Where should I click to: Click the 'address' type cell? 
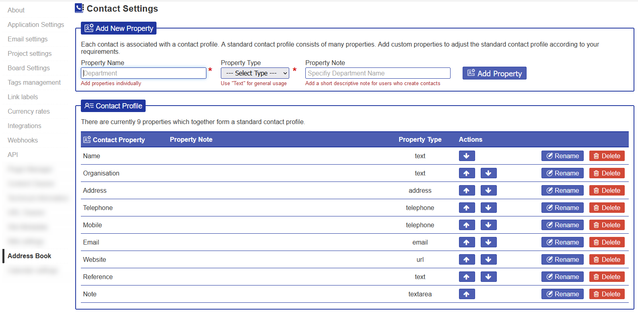[x=420, y=190]
